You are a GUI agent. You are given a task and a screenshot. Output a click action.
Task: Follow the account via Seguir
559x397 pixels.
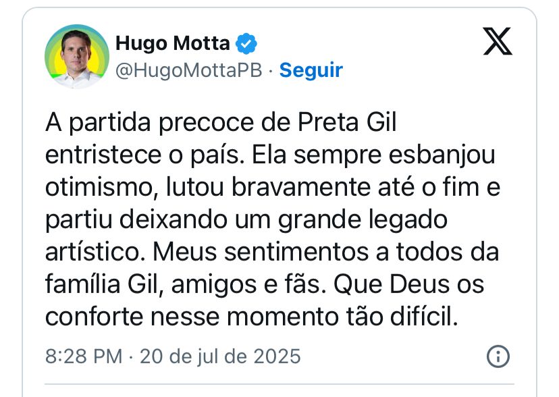(x=311, y=70)
